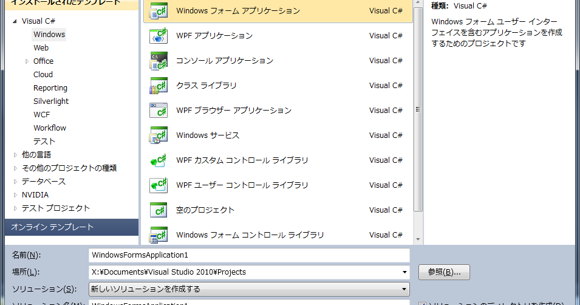Pick the Silverlight category
This screenshot has height=305, width=580.
(x=51, y=101)
